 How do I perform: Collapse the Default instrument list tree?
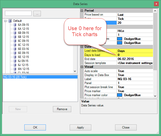[5, 21]
